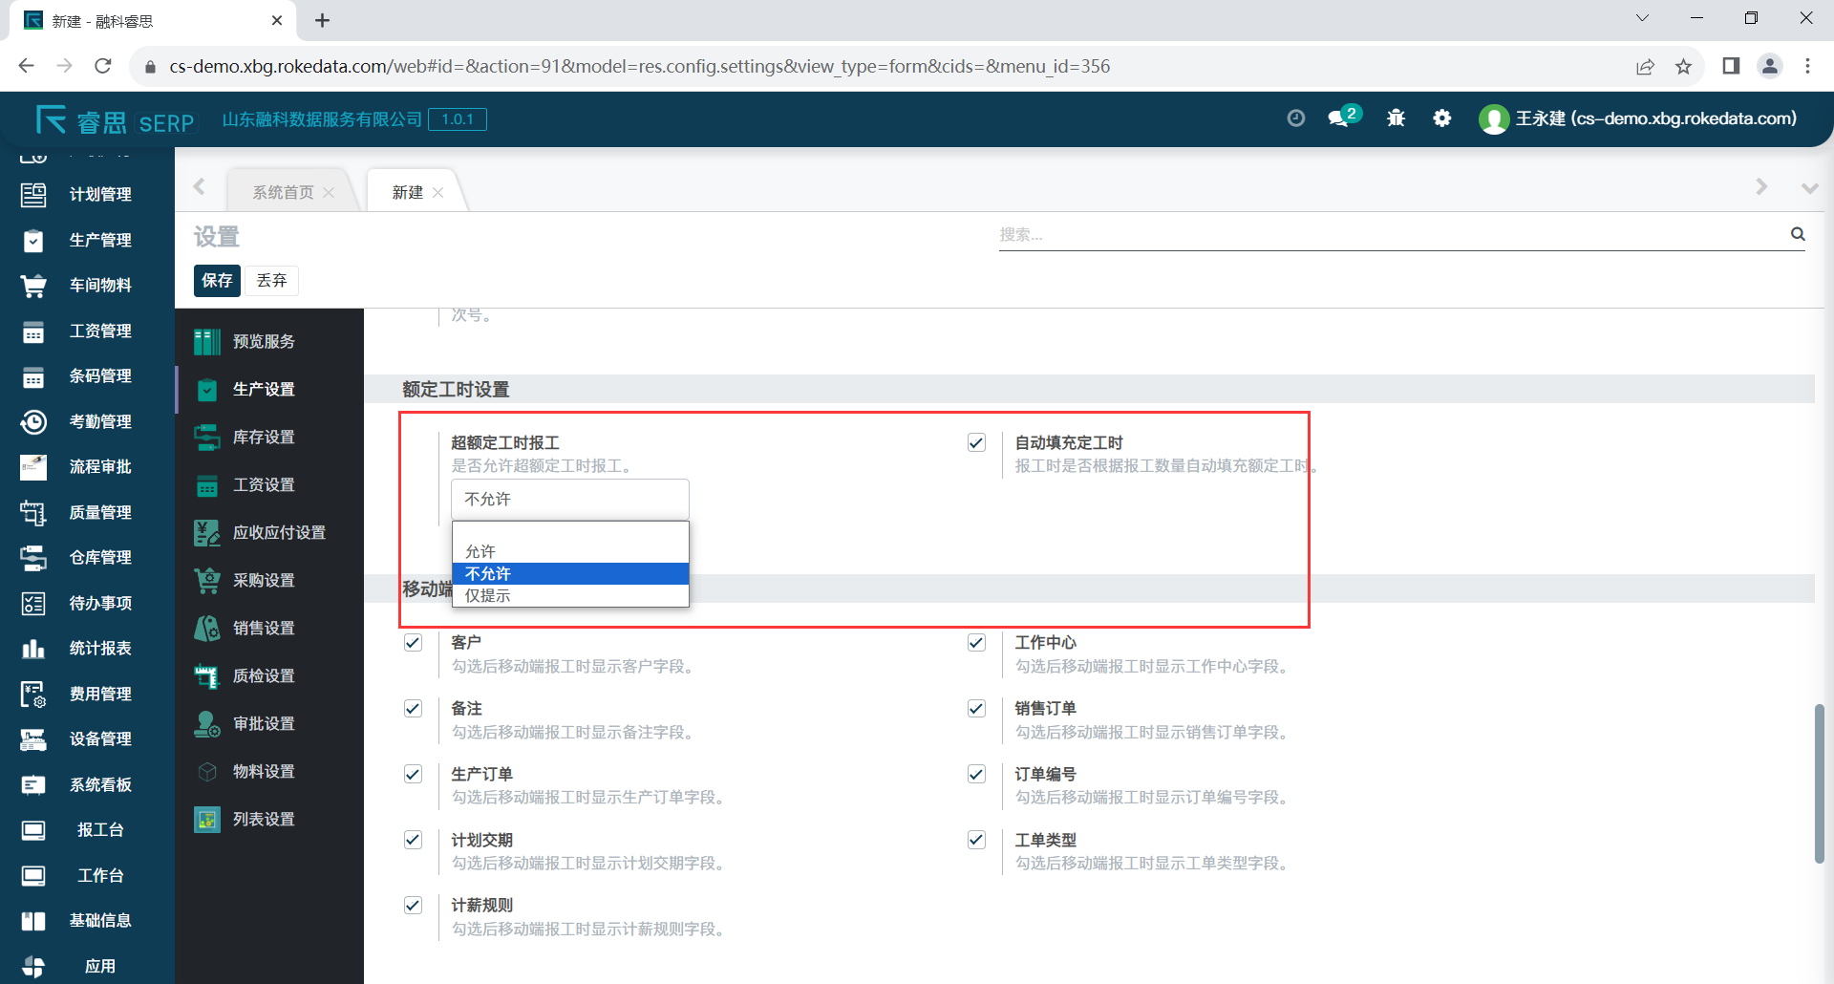
Task: Choose 允许 from the dropdown list
Action: coord(480,551)
